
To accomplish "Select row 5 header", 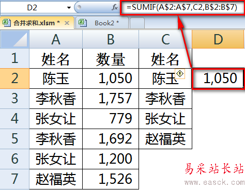I will (14, 139).
